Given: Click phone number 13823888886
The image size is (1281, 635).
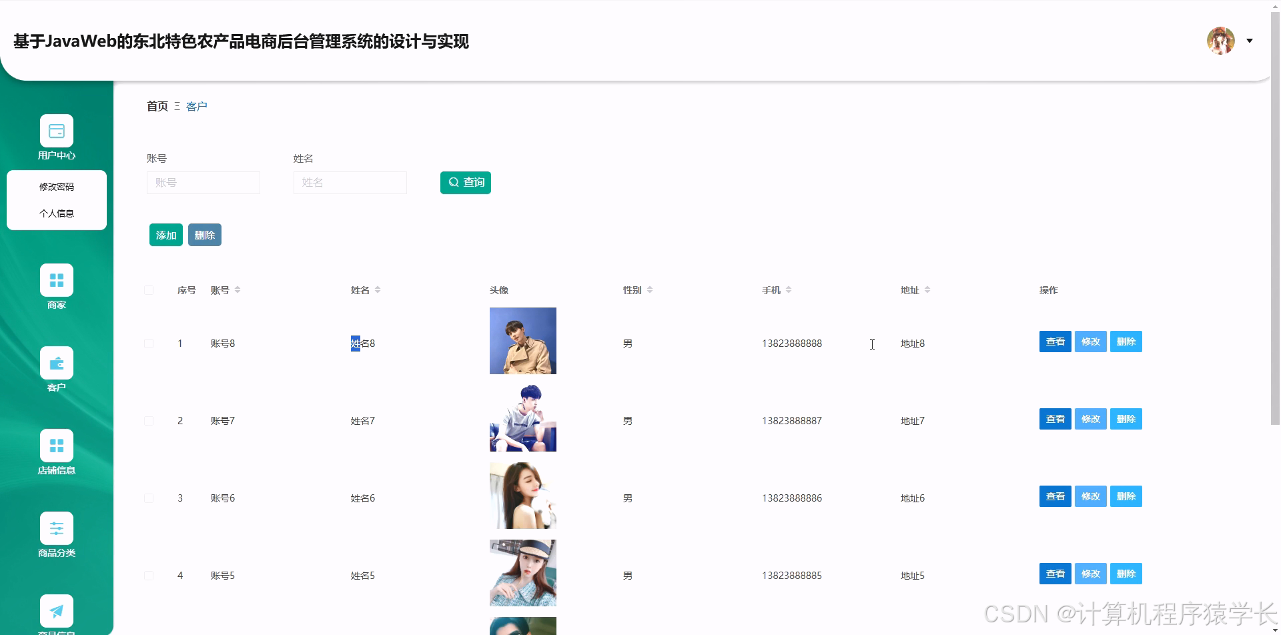Looking at the screenshot, I should click(792, 498).
